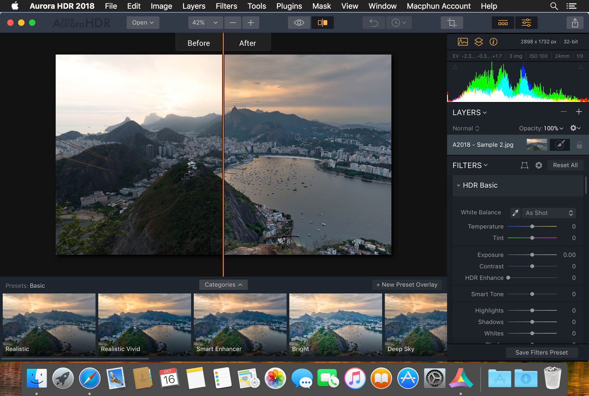Open Photos app from the dock
589x396 pixels.
[x=275, y=378]
